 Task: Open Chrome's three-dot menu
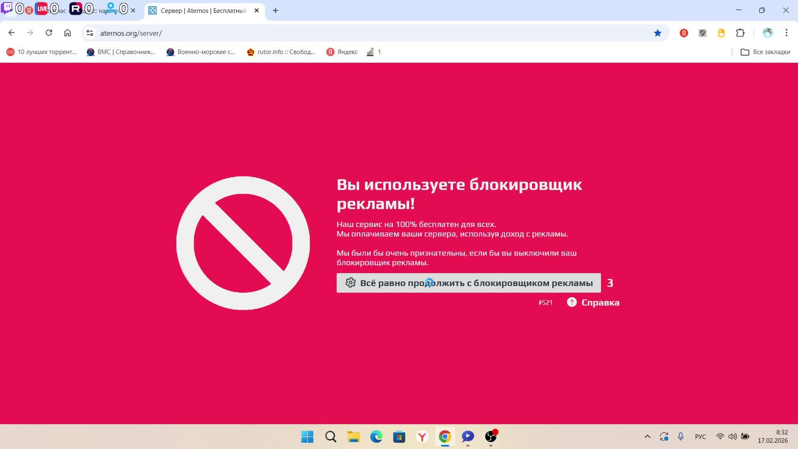tap(786, 33)
